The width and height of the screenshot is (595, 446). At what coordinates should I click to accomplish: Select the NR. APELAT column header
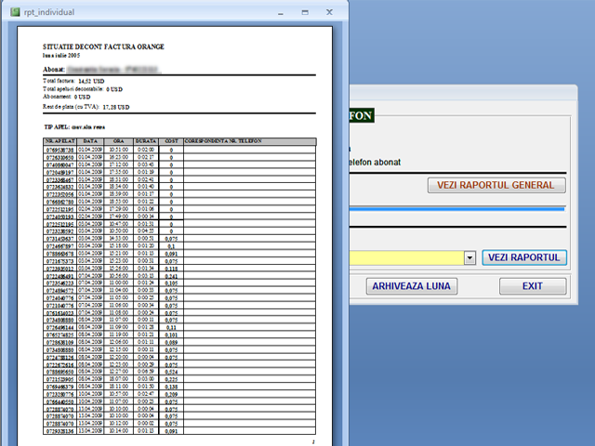[59, 141]
